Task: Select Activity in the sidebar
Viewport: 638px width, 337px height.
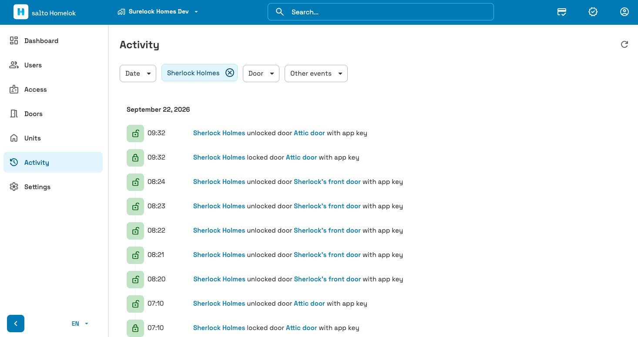Action: 53,163
